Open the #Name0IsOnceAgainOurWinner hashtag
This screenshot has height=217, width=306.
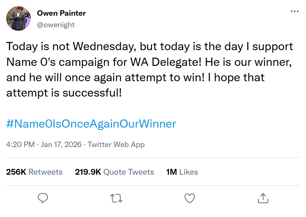point(91,124)
